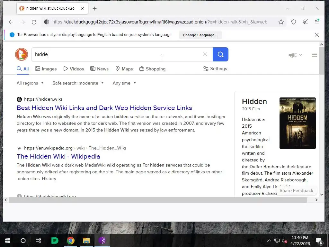Open the Windows Start menu
Screen dimensions: 329x247
click(x=8, y=241)
